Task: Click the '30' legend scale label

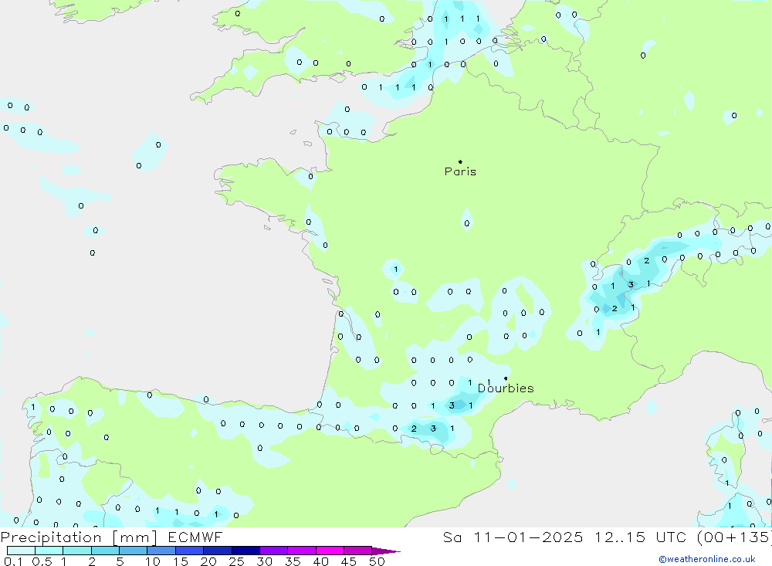Action: coord(265,561)
